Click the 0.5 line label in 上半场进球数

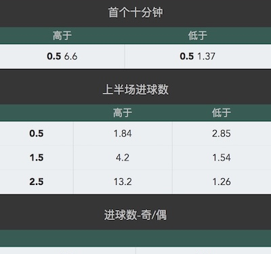[x=37, y=133]
